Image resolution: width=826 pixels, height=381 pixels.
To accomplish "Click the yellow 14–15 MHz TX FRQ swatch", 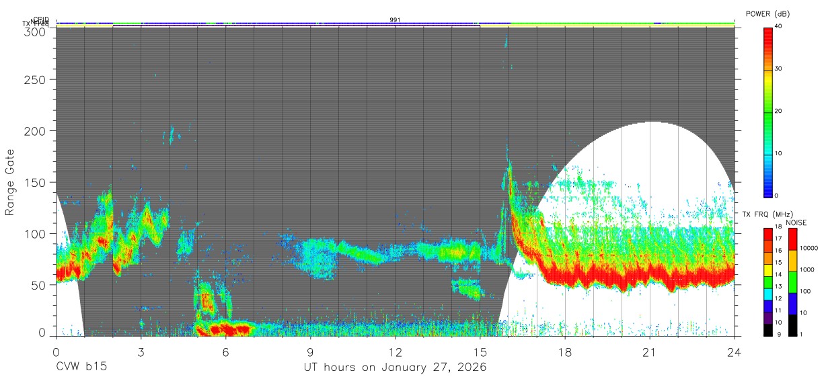I will coord(768,269).
